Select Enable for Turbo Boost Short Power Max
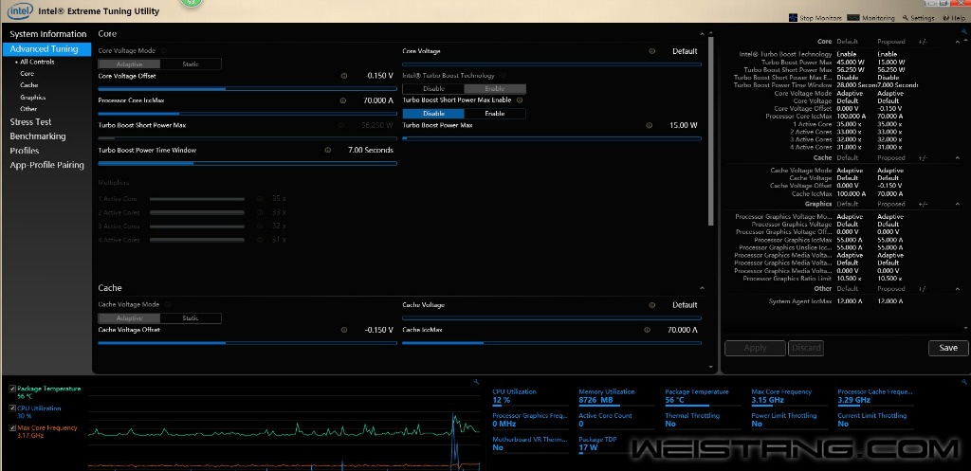The width and height of the screenshot is (971, 471). 494,114
